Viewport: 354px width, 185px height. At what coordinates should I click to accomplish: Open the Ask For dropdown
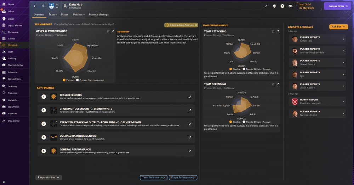338,27
